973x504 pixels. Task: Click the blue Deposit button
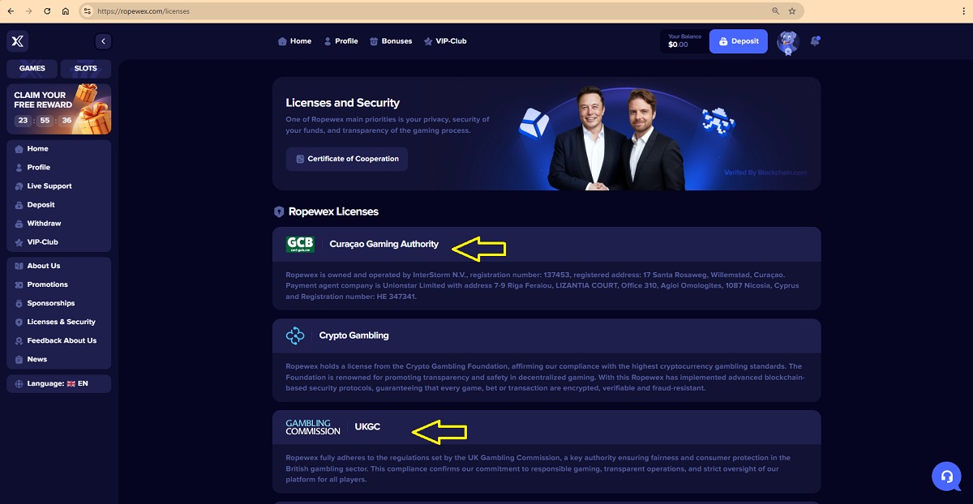738,41
